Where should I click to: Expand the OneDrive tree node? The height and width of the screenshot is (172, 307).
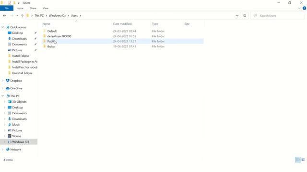[x=3, y=88]
